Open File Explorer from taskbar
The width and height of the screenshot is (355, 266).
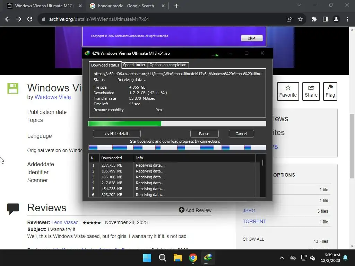[178, 258]
